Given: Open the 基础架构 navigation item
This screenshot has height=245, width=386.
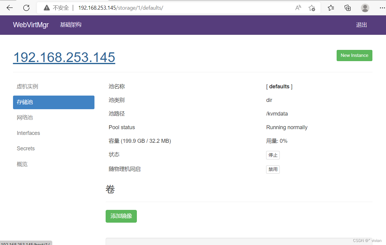Looking at the screenshot, I should (71, 25).
